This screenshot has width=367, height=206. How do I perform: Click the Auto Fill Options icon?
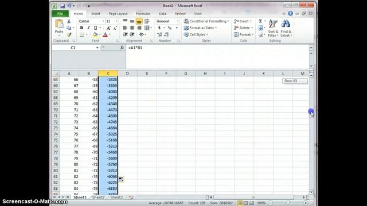tap(121, 179)
